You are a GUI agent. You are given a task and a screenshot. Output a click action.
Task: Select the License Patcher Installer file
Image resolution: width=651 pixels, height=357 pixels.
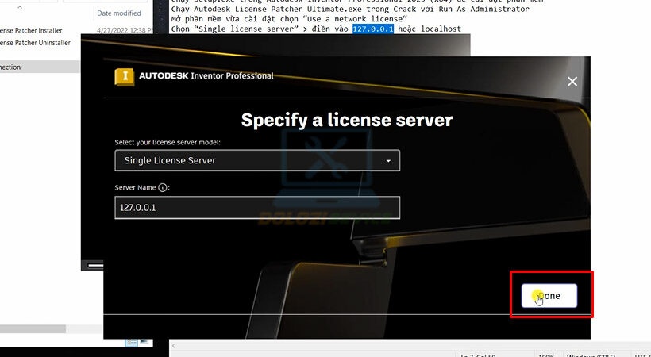coord(31,30)
